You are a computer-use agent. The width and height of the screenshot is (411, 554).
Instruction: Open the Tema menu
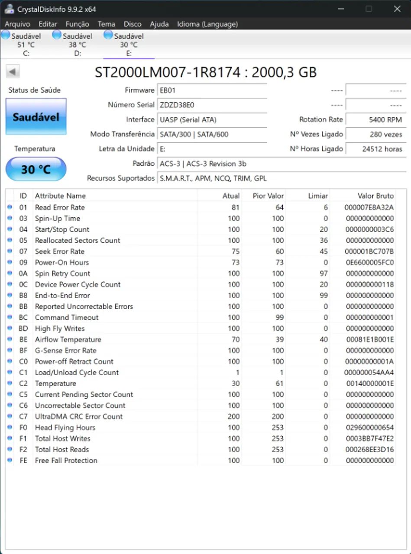[x=106, y=24]
